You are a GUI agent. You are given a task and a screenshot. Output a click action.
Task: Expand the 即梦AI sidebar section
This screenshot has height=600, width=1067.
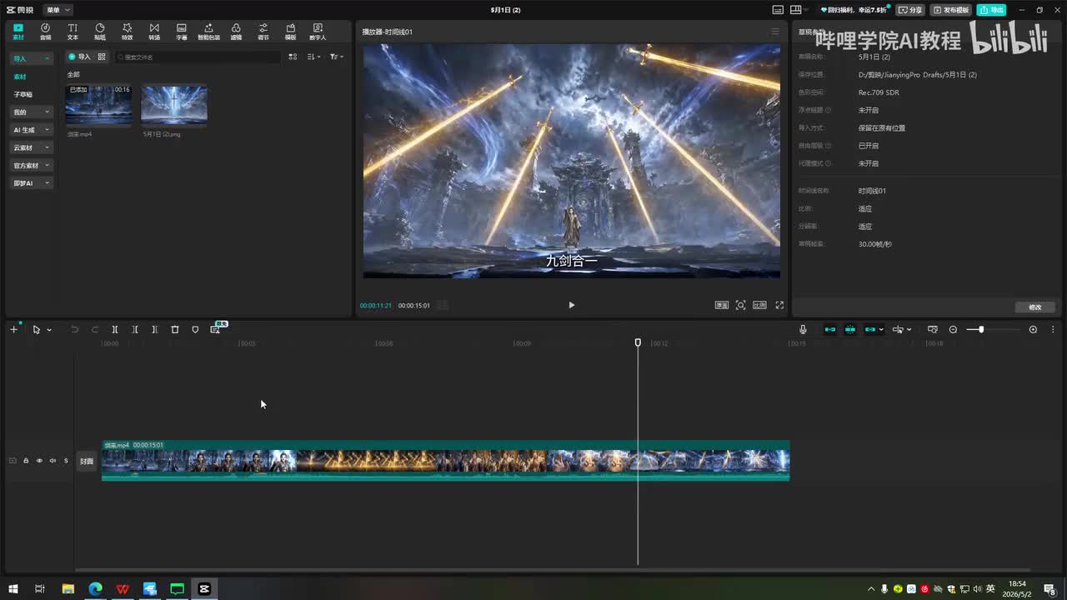tap(32, 183)
